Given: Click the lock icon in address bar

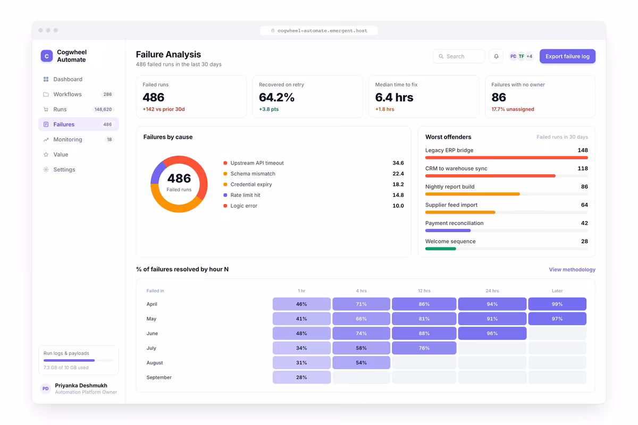Looking at the screenshot, I should coord(273,31).
